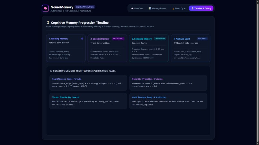Screen dimensions: 259x145
Task: Click the 'Promoted: False' line
Action: pos(97,58)
